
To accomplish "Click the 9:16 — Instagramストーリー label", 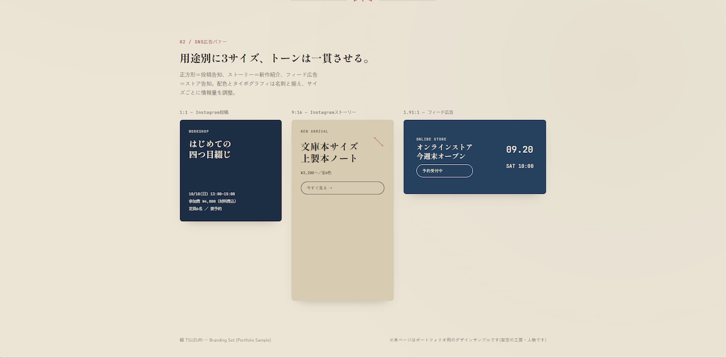I will tap(324, 112).
